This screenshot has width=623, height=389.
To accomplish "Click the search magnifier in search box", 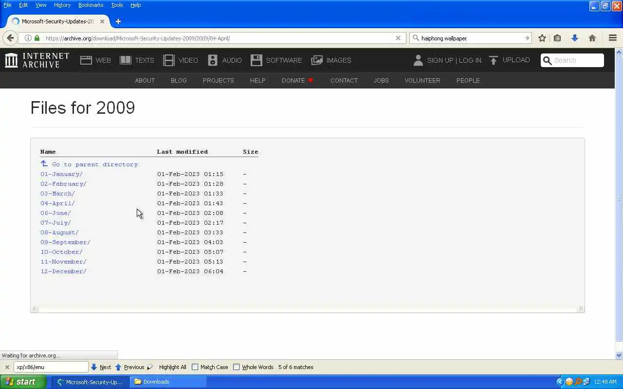I will tap(416, 38).
